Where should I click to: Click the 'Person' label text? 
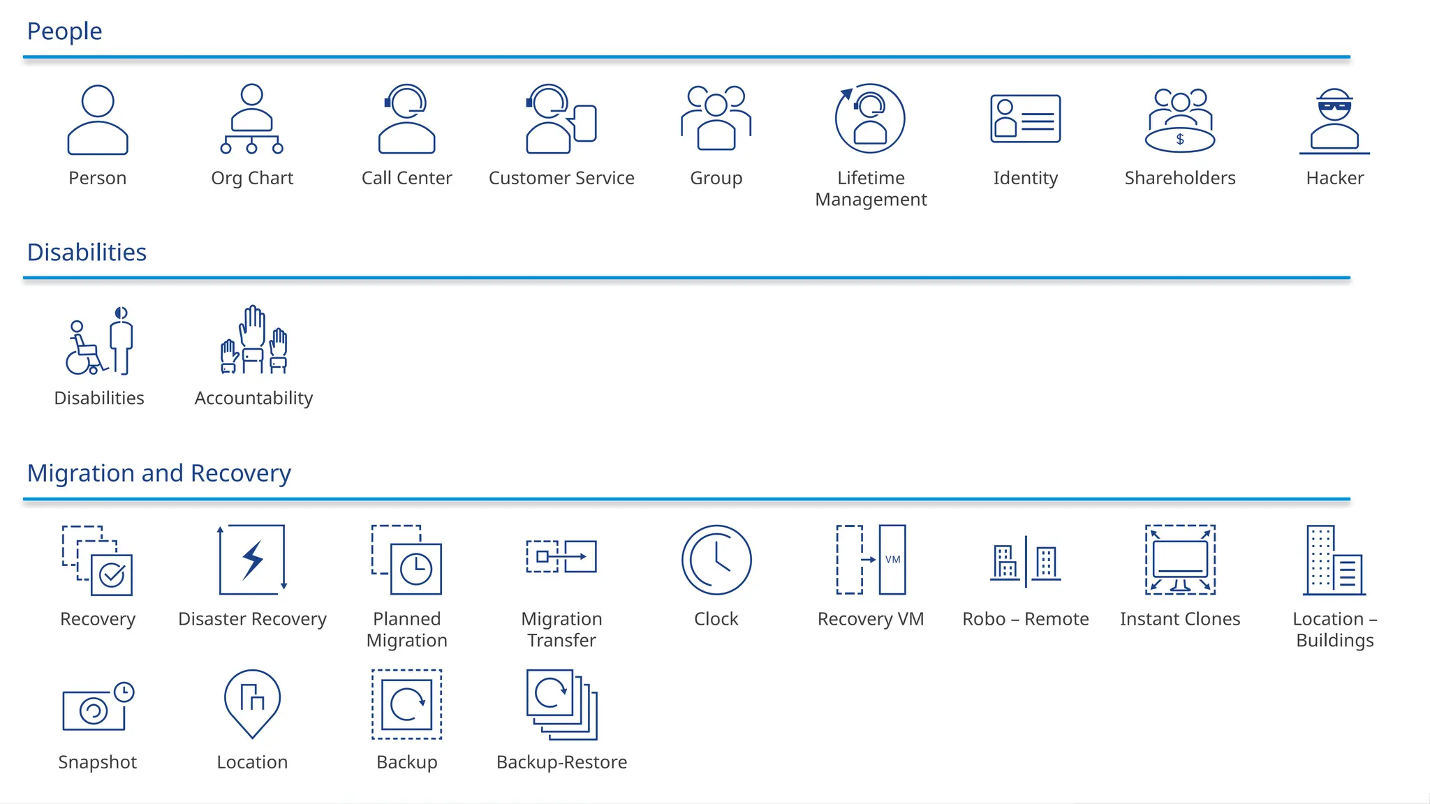(x=98, y=178)
